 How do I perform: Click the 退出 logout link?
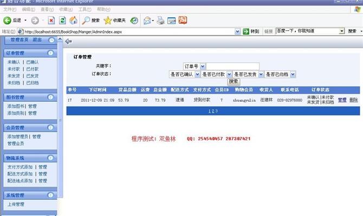pos(37,40)
